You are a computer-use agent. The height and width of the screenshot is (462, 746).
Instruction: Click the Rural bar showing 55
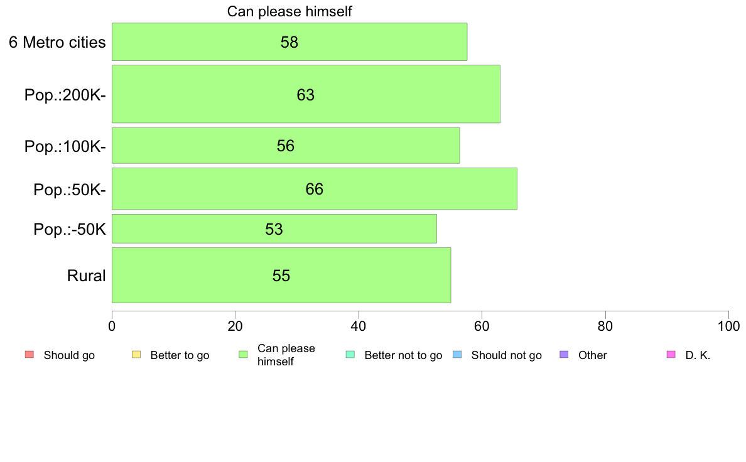click(x=281, y=275)
